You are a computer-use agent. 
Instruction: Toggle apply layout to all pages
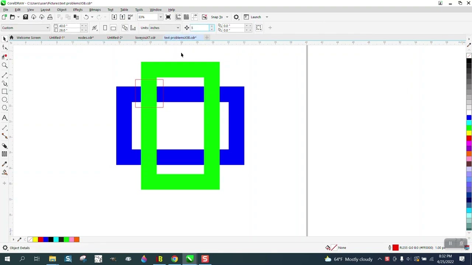pyautogui.click(x=125, y=28)
